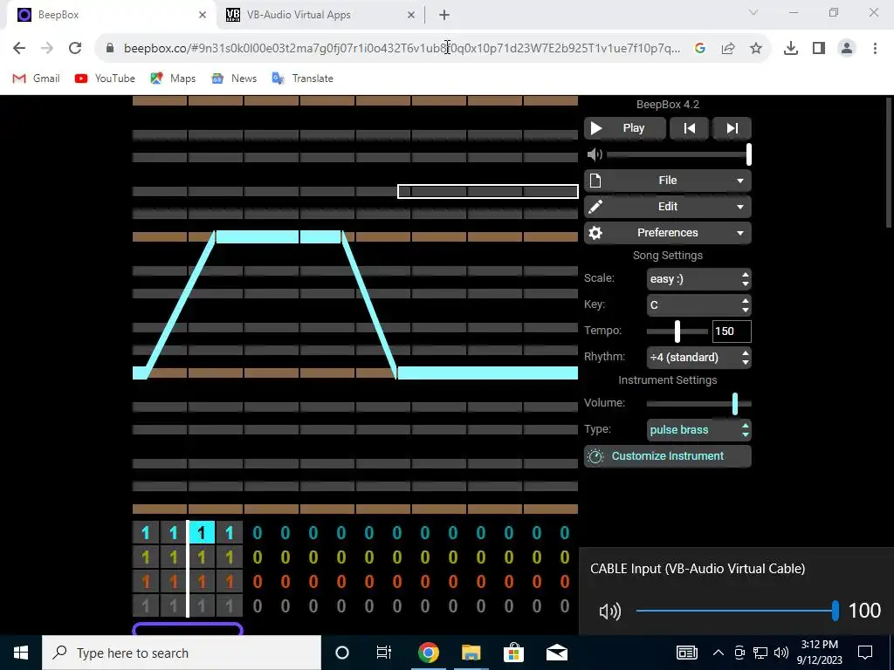Click Customize Instrument button
The height and width of the screenshot is (670, 894).
(x=667, y=455)
